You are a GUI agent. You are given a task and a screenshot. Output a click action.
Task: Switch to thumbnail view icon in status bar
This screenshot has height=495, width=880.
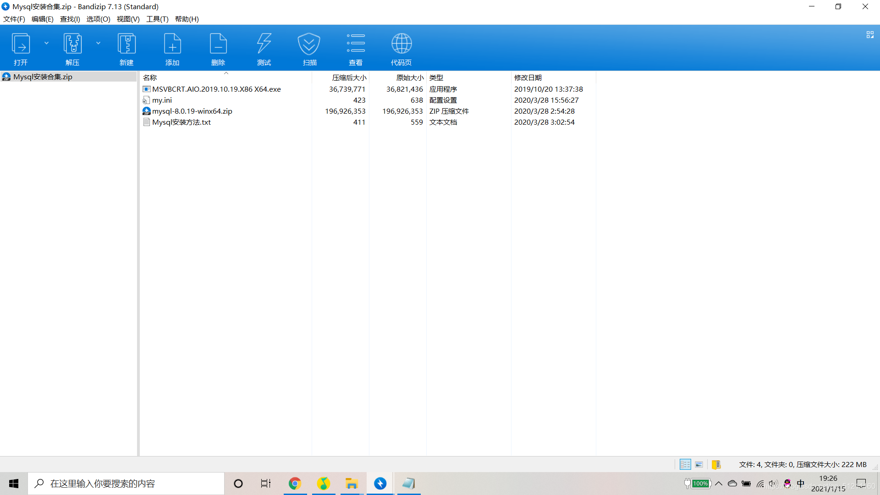(699, 464)
